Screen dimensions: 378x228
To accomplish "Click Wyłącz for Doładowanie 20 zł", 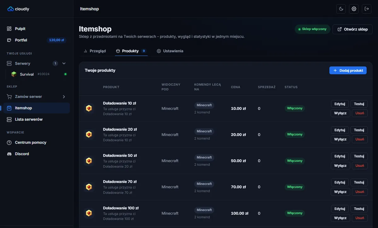I will pyautogui.click(x=340, y=139).
